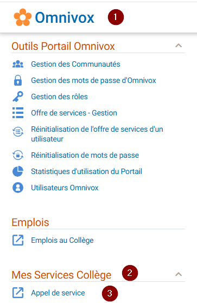Click the Outils Portail Omnivox heading
This screenshot has width=197, height=303.
pos(63,46)
